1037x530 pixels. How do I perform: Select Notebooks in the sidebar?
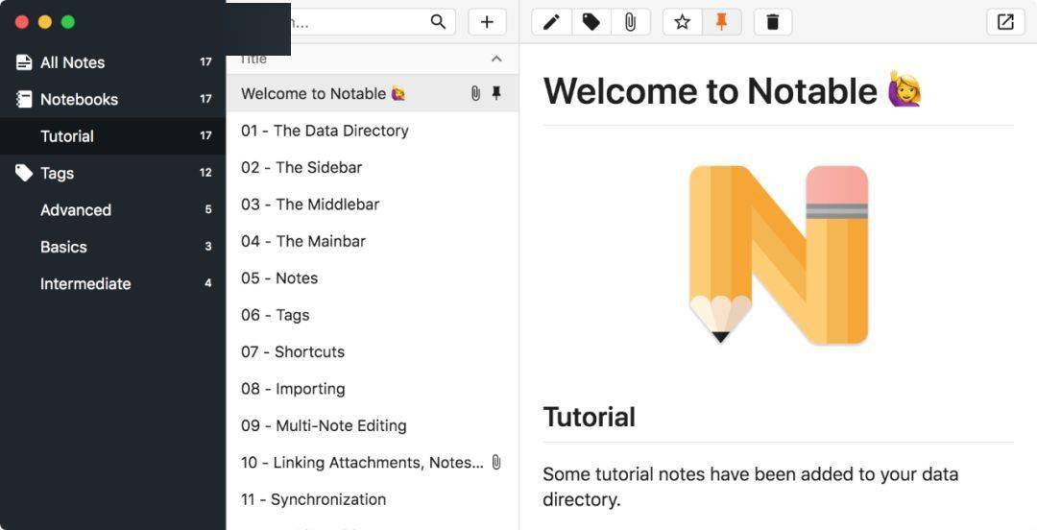tap(113, 99)
